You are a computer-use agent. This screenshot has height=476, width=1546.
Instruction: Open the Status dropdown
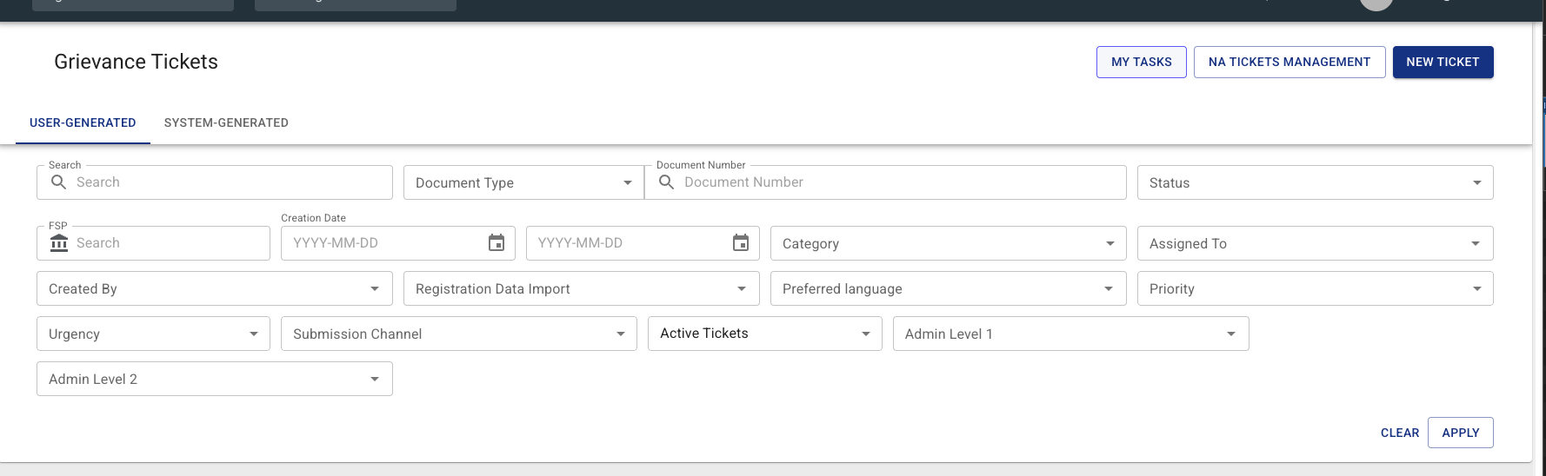1315,182
